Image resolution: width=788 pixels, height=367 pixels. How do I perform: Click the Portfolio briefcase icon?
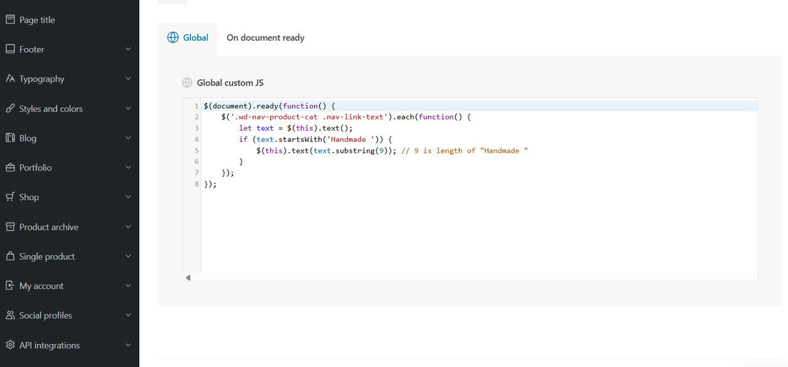point(10,167)
